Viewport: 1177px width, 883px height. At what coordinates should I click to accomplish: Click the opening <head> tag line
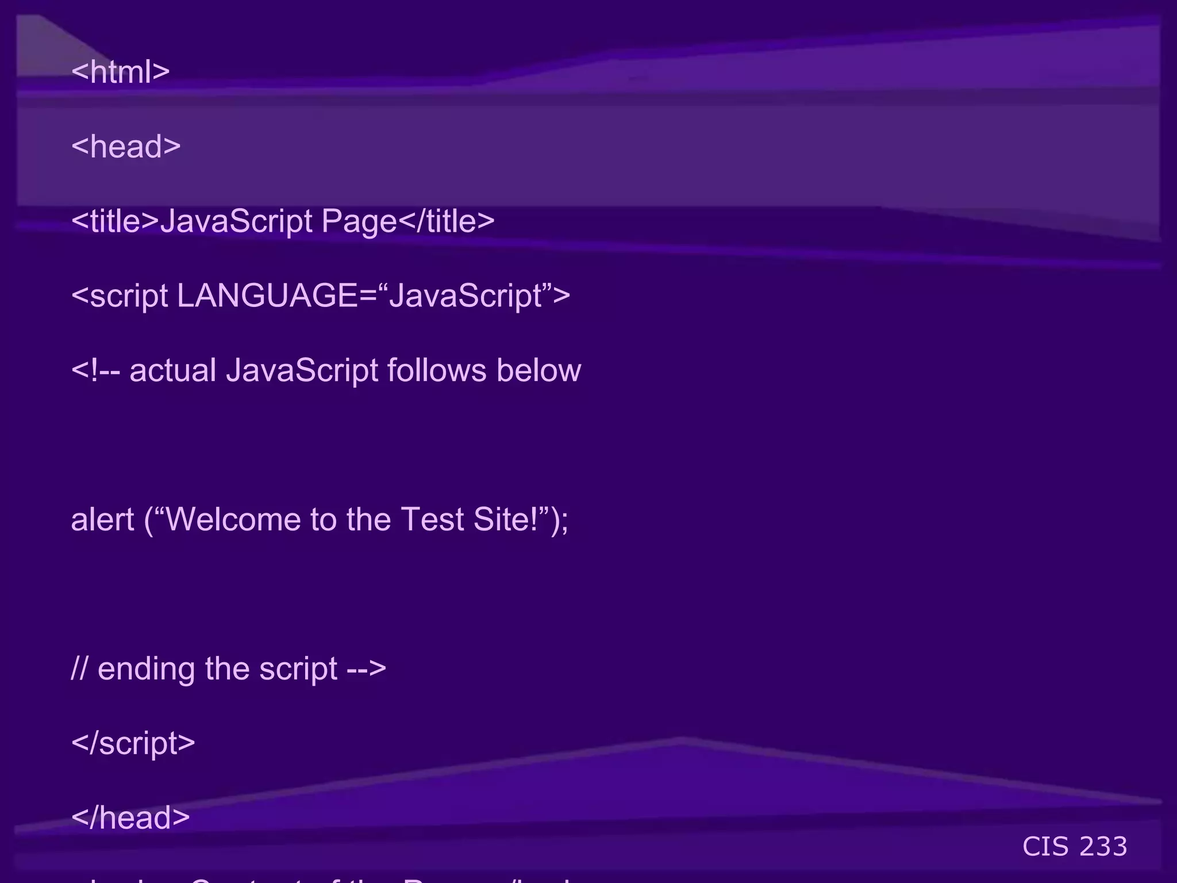[x=126, y=147]
